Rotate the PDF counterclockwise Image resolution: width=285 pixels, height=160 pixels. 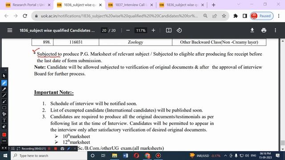pyautogui.click(x=179, y=30)
